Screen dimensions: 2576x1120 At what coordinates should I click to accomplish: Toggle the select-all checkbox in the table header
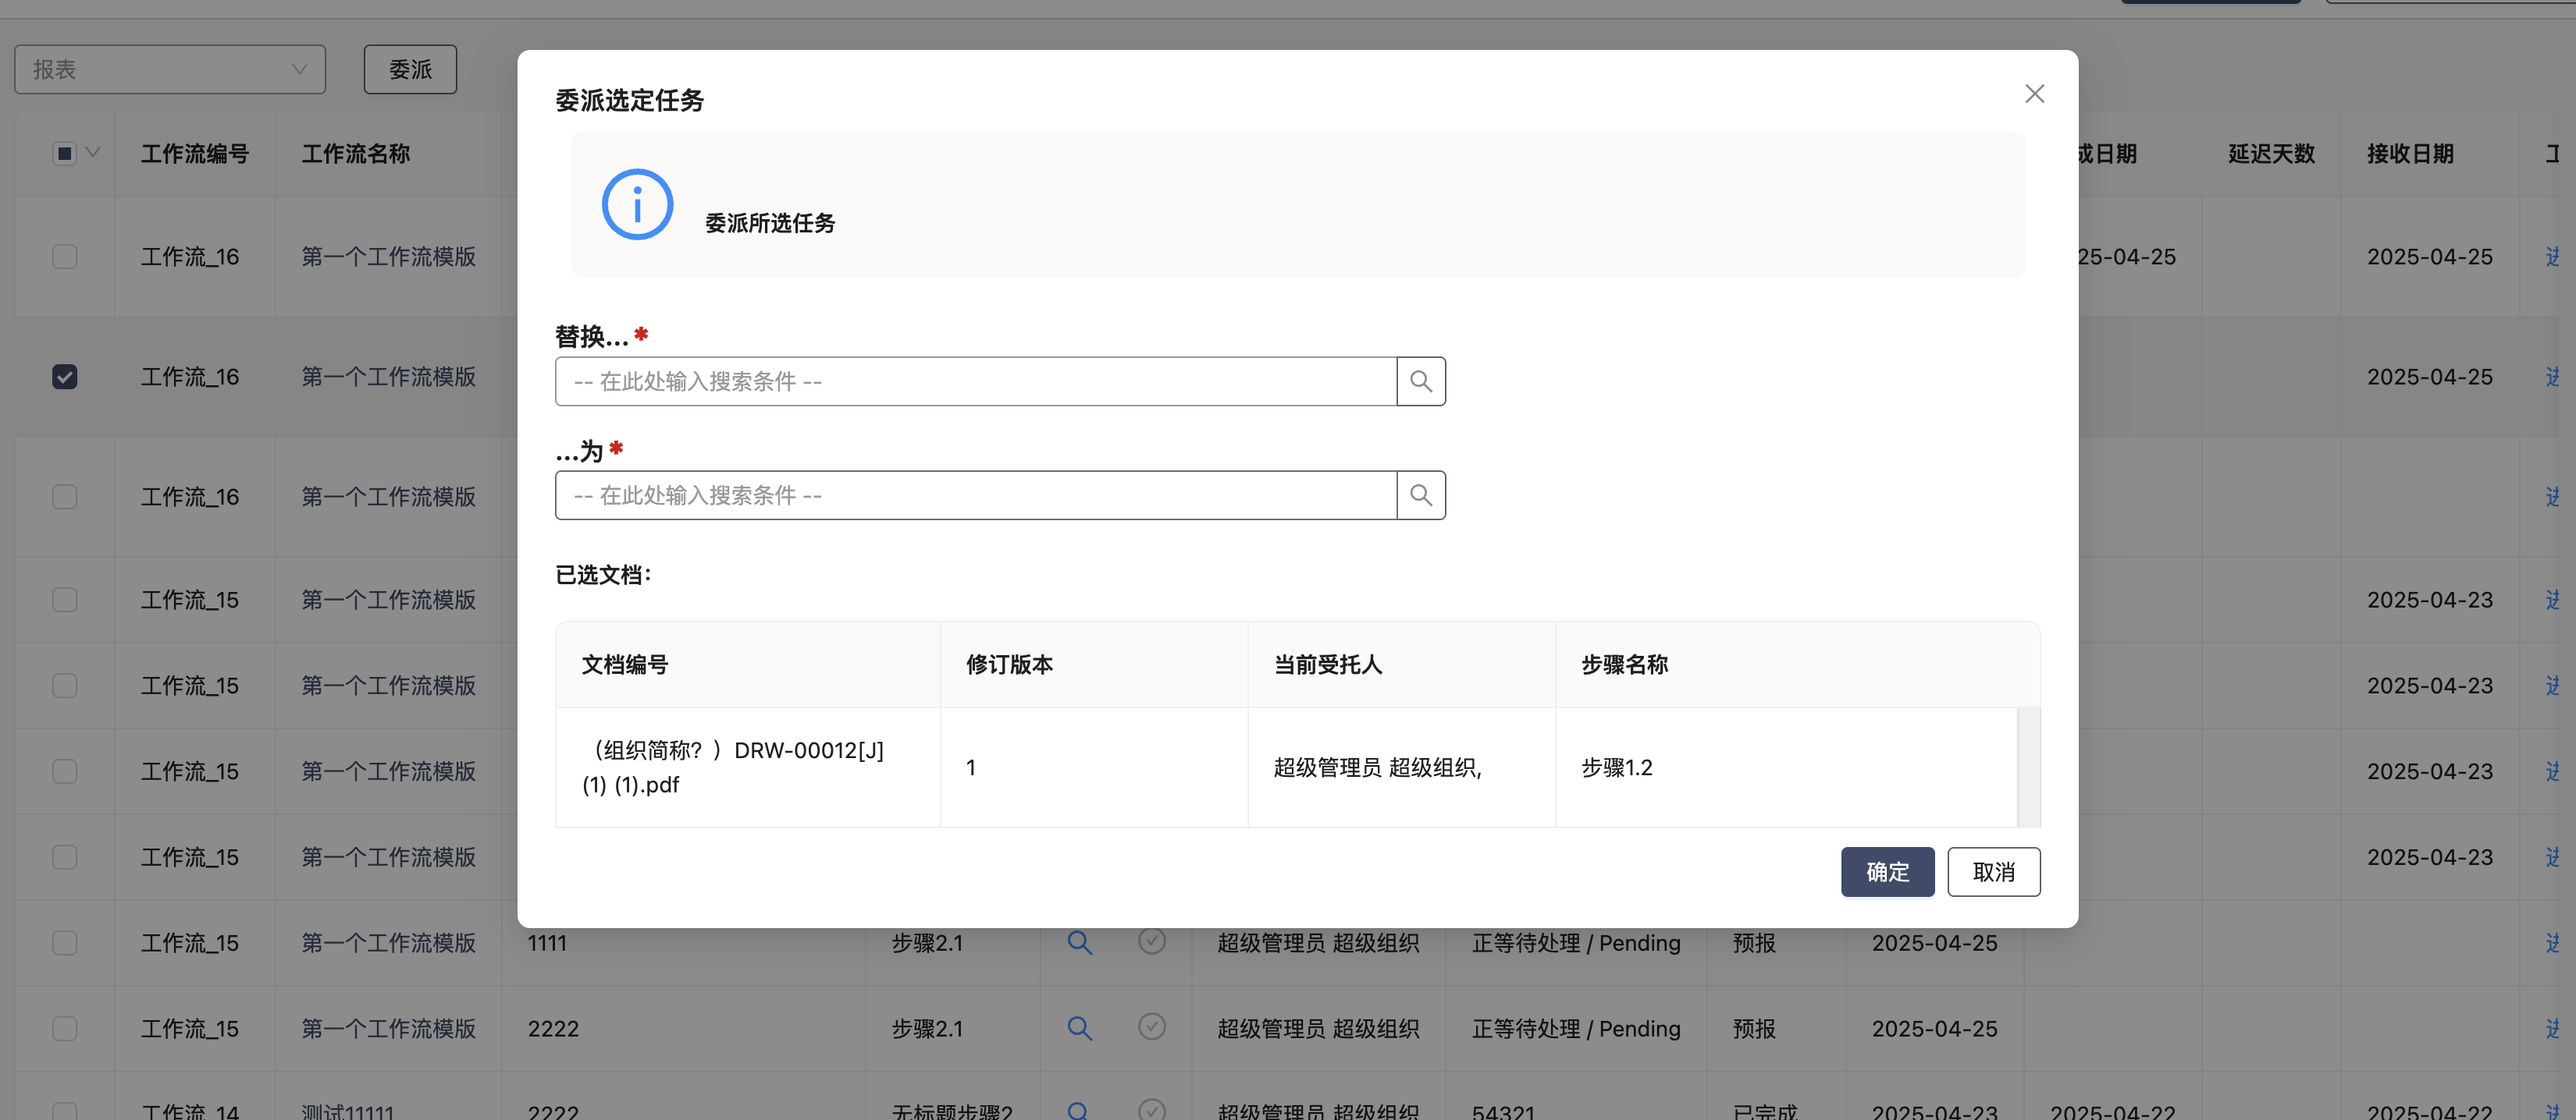[65, 154]
